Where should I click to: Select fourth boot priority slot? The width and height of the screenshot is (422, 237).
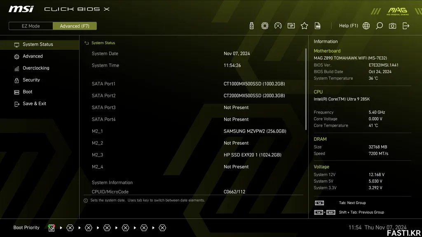coord(107,228)
